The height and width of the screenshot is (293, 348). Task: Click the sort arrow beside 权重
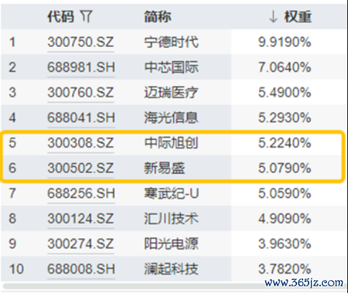click(x=273, y=17)
